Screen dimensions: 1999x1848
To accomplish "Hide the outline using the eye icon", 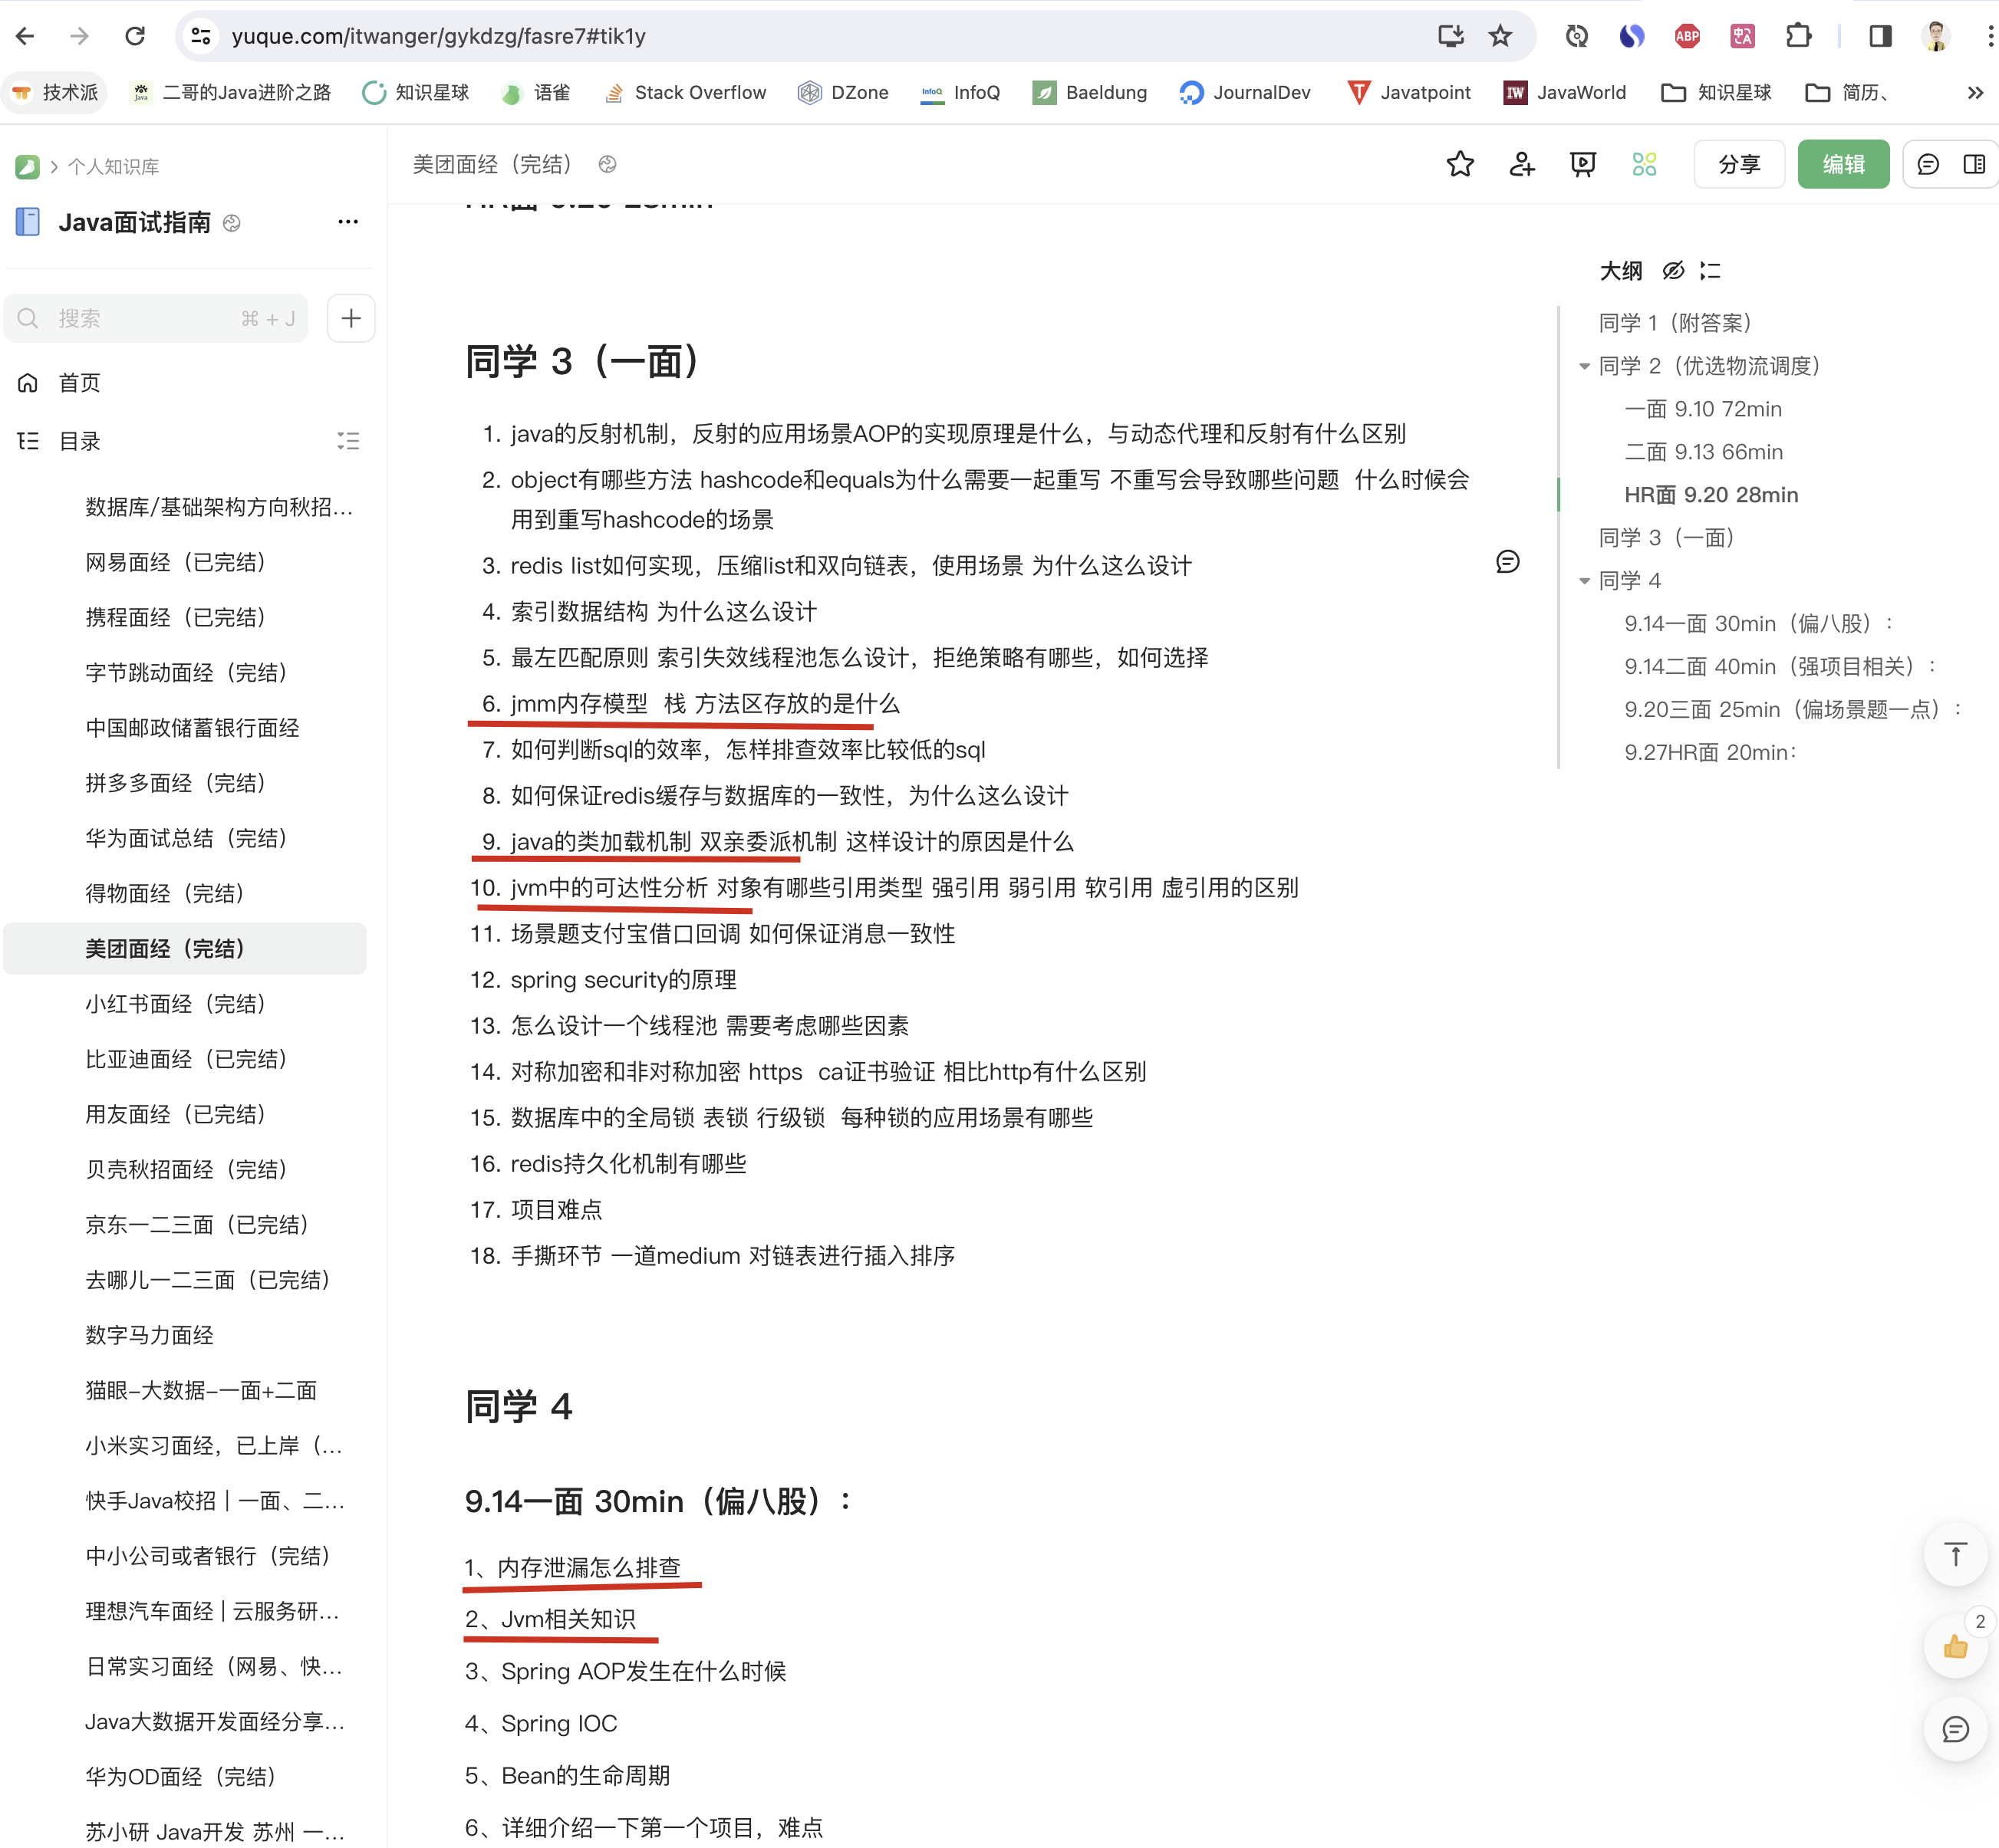I will click(1673, 271).
